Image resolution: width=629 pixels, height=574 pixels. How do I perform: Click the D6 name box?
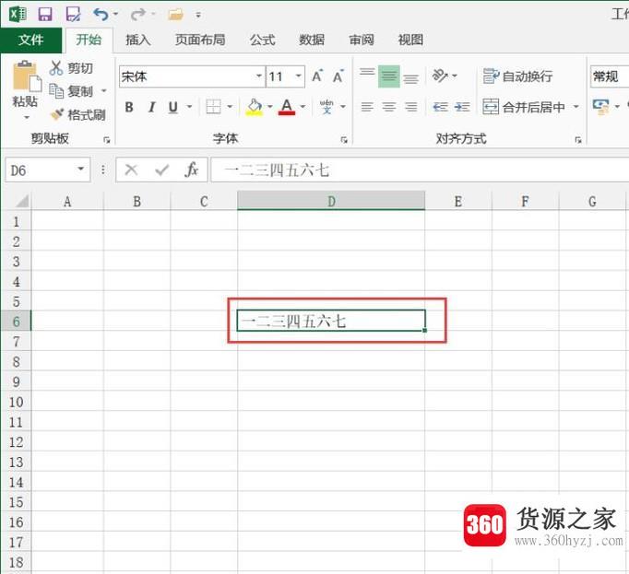(x=47, y=170)
